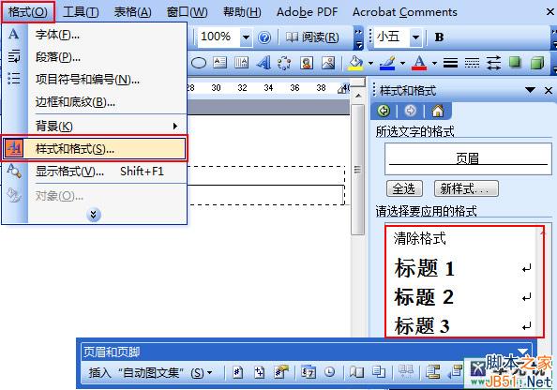Go back in the task pane
The image size is (557, 390).
[384, 111]
